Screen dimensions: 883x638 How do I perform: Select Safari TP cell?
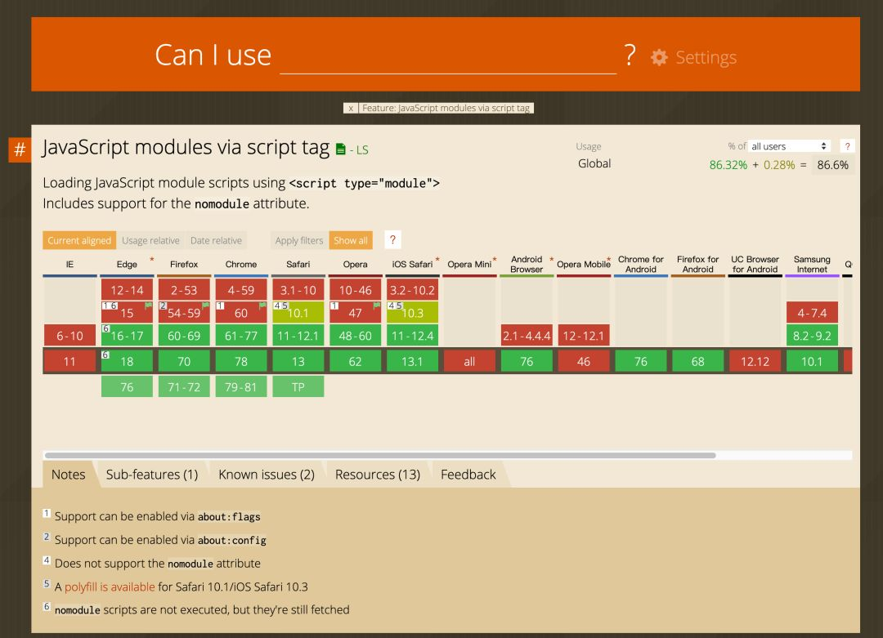point(298,387)
